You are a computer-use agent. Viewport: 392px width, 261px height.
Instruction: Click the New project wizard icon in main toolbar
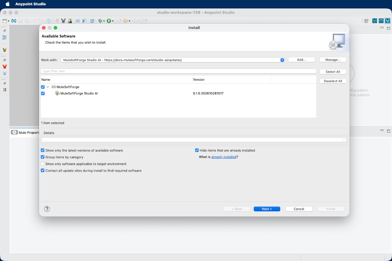point(5,21)
